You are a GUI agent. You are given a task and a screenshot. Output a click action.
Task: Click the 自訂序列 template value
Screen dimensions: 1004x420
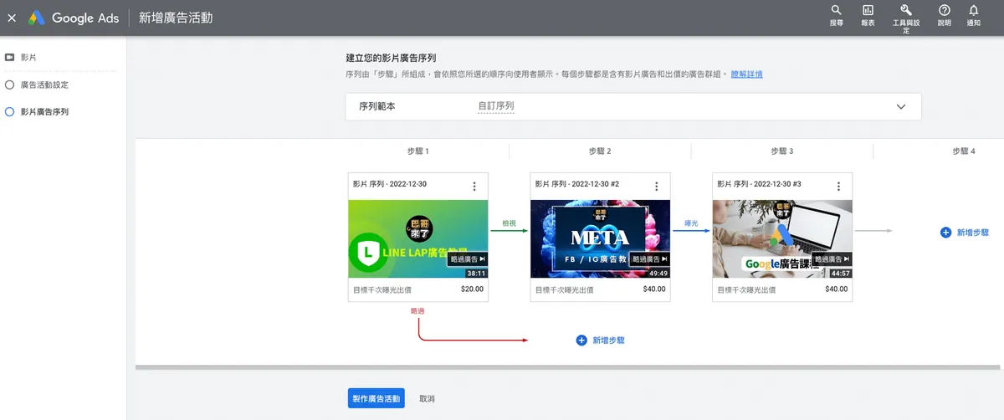point(495,107)
